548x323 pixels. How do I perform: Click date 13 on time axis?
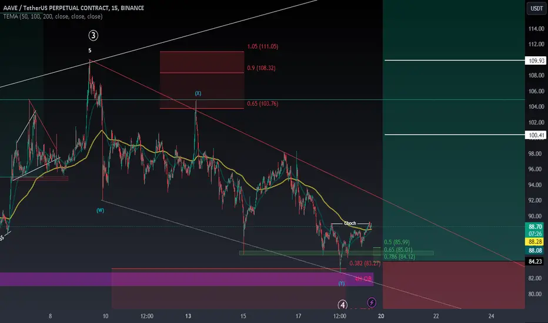pos(188,316)
